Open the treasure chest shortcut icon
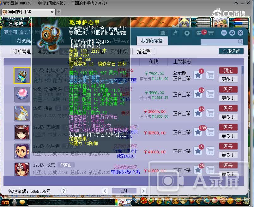254x207 pixels. pyautogui.click(x=143, y=201)
